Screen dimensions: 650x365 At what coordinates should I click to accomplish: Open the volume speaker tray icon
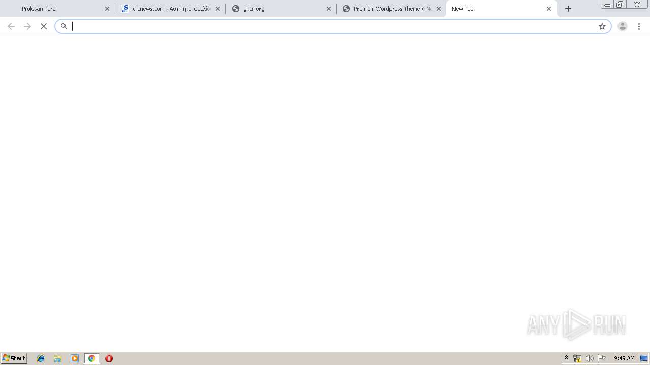(x=590, y=358)
